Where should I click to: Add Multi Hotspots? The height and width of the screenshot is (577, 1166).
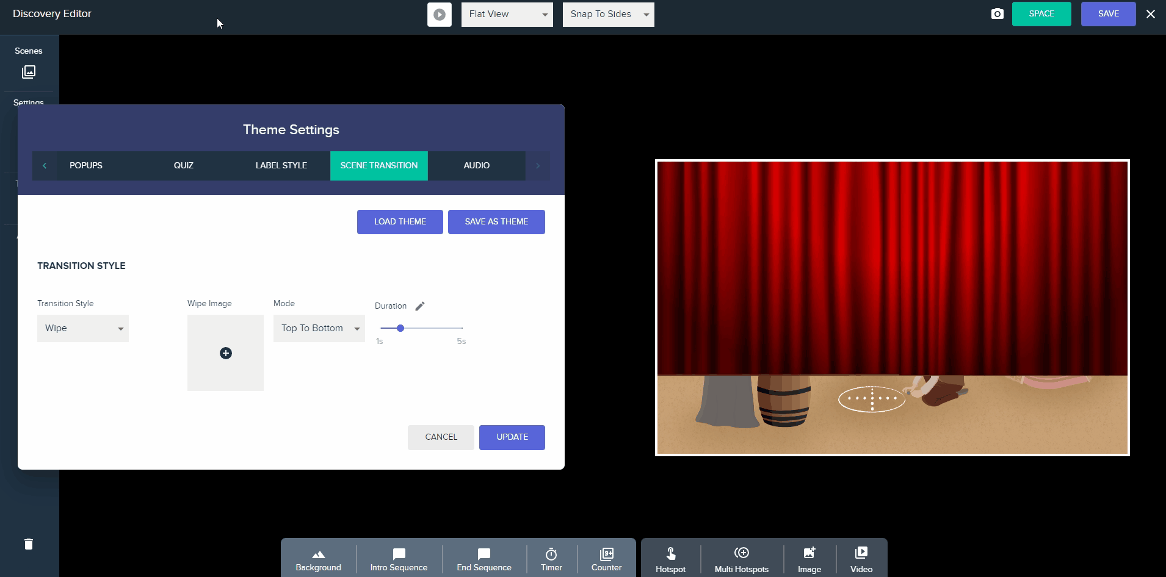tap(742, 560)
